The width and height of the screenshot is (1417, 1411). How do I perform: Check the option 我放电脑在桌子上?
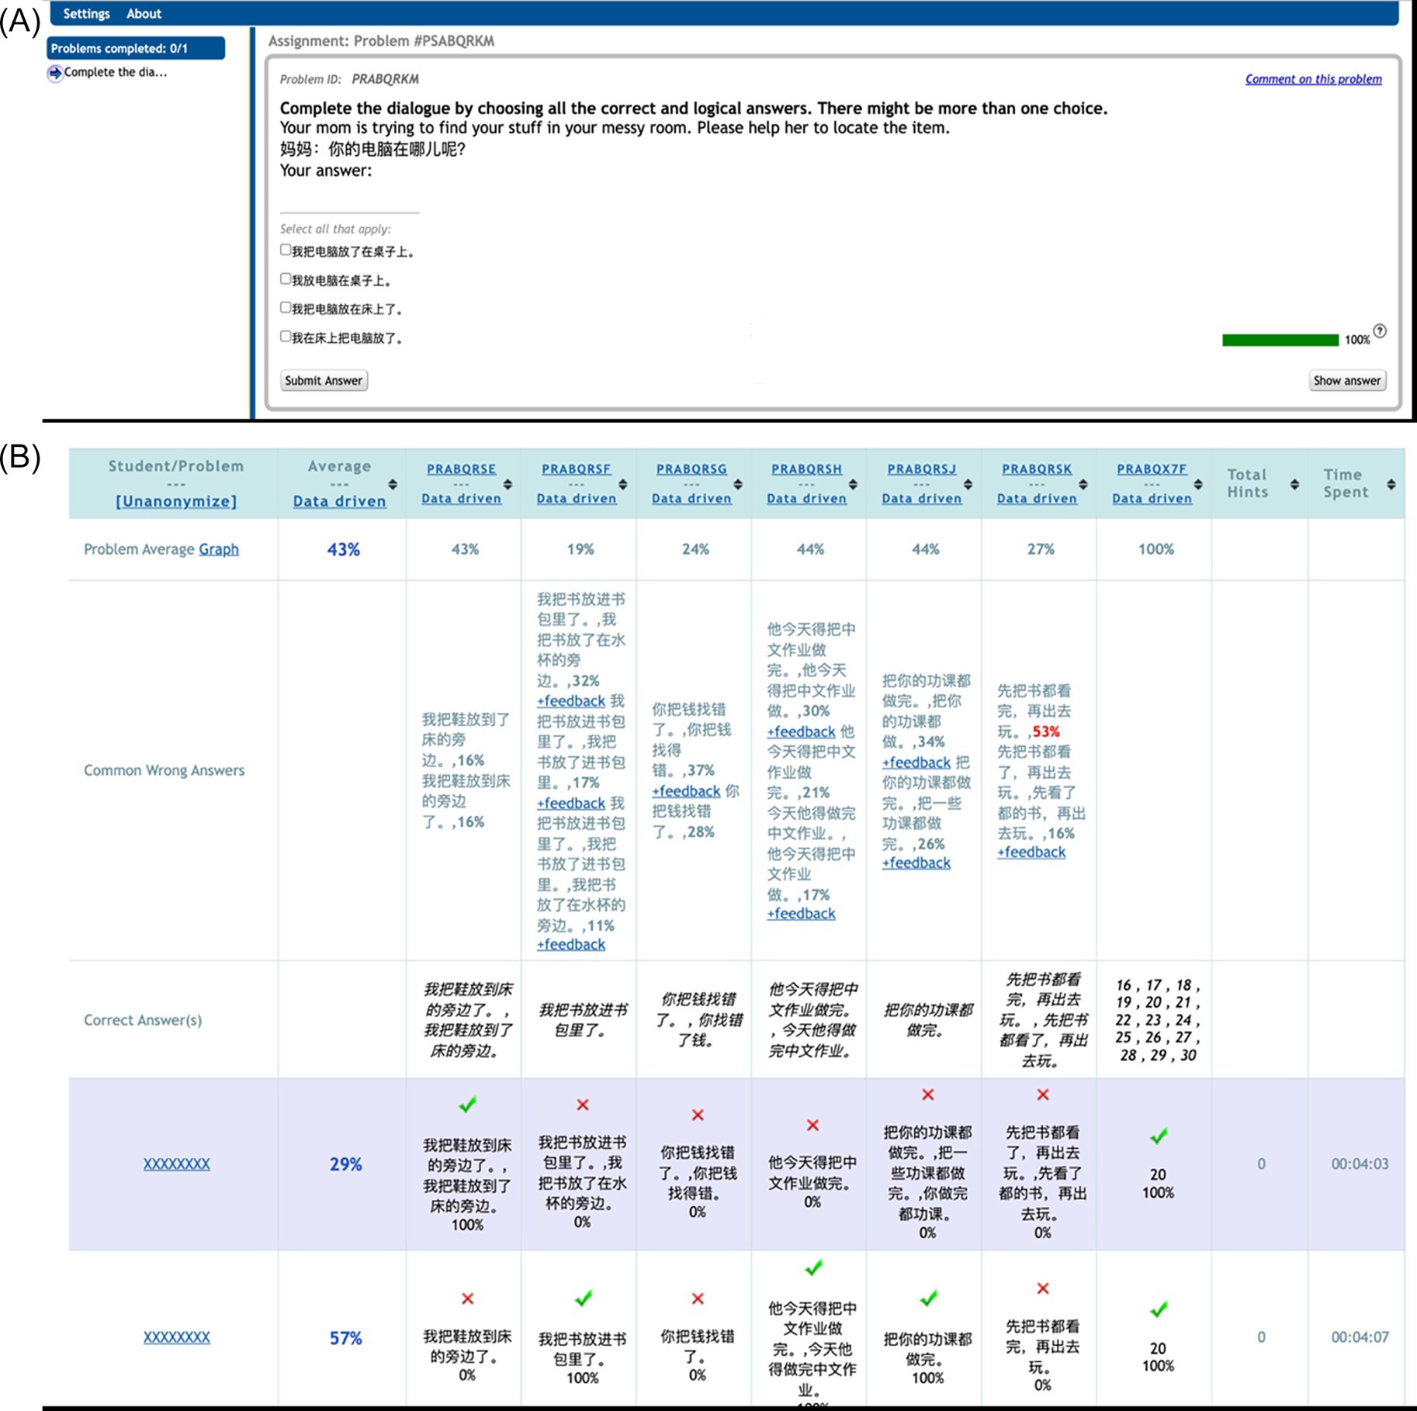tap(286, 278)
